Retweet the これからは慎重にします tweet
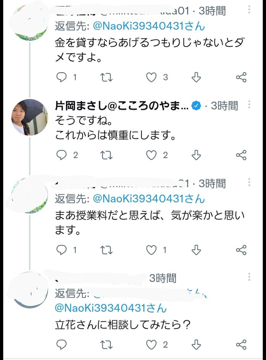Screen dimensions: 266x360 106,155
